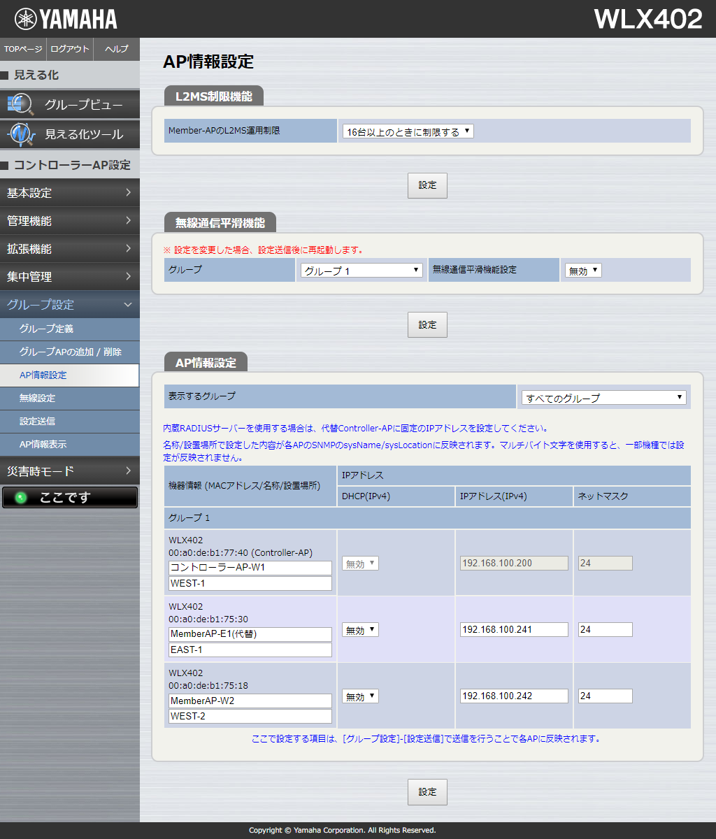The image size is (716, 839).
Task: Open the visualization tool icon
Action: pos(20,134)
